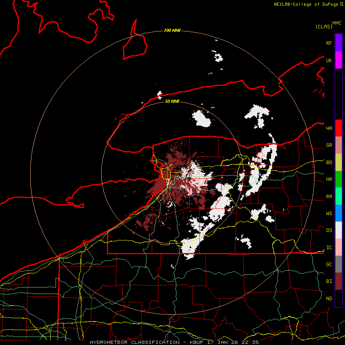Click the GR legend label
Image resolution: width=345 pixels, height=345 pixels.
(x=329, y=145)
